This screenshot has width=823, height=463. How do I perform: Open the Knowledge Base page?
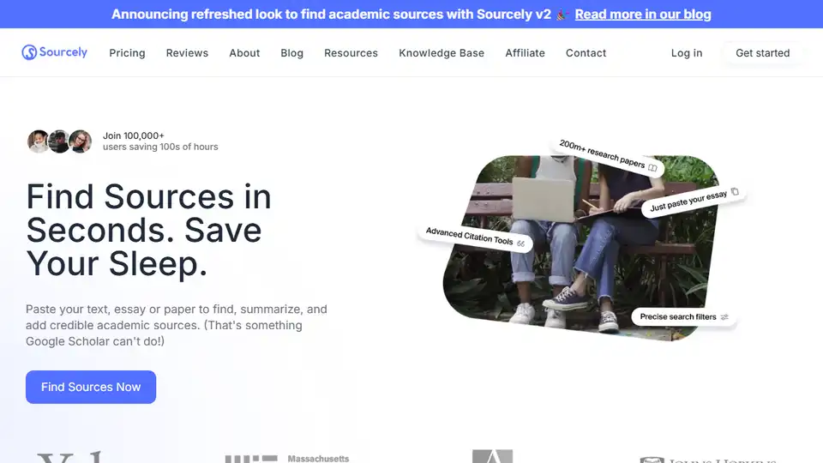click(x=442, y=53)
